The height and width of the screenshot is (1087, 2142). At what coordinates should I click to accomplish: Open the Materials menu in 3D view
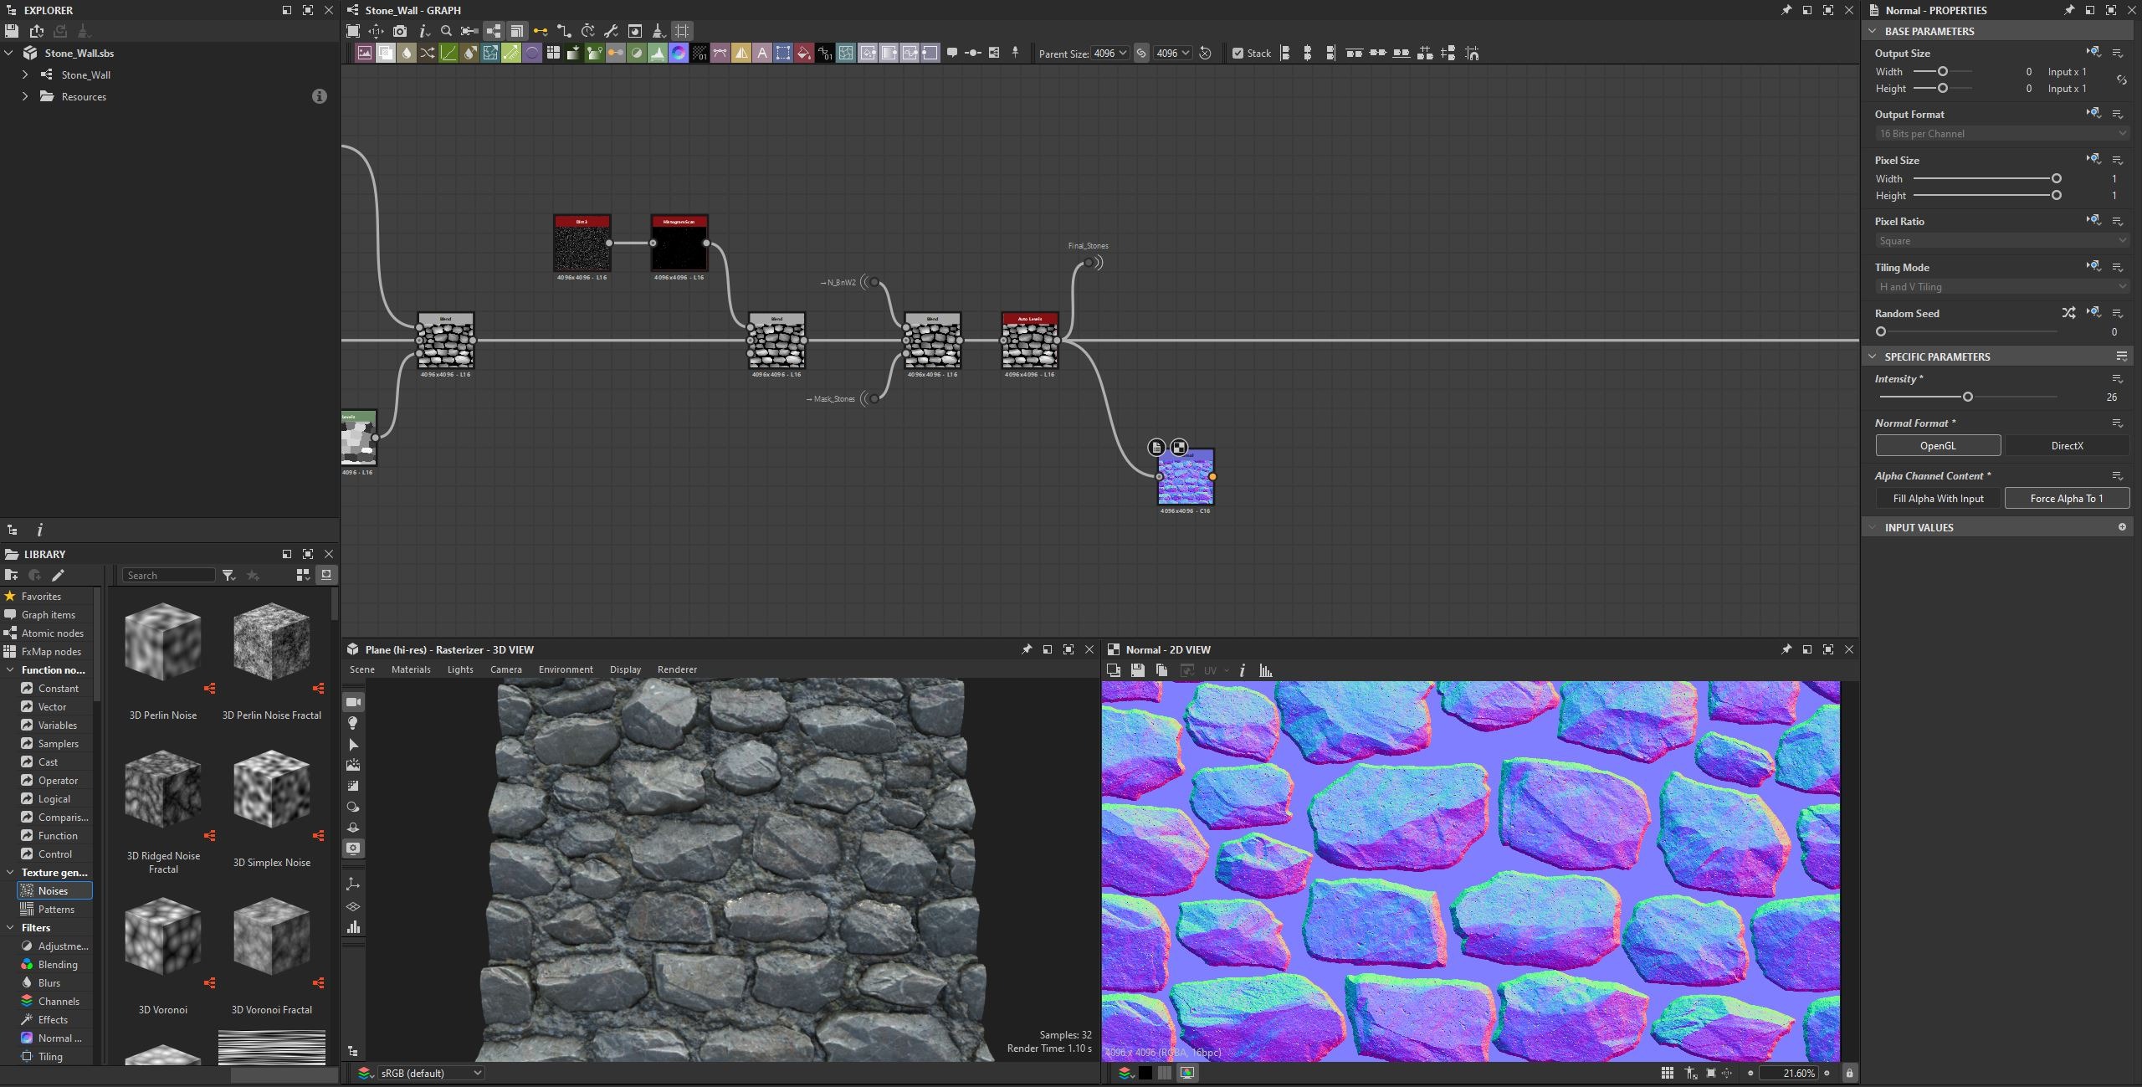[410, 669]
